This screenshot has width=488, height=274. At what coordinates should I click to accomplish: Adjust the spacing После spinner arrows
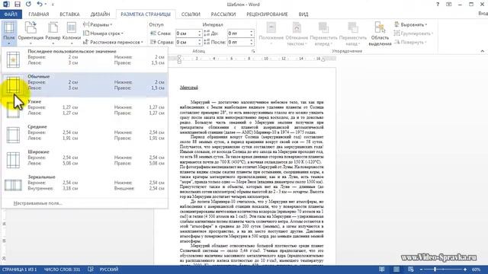click(x=252, y=42)
